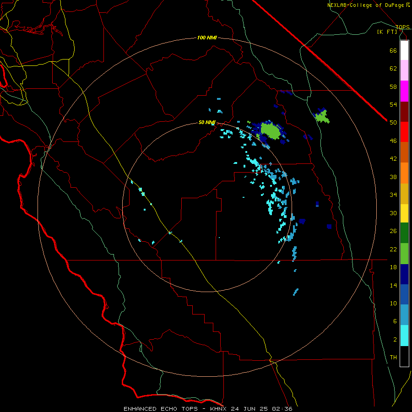Click the "50 NMI" range ring label
The image size is (412, 412).
[x=207, y=122]
